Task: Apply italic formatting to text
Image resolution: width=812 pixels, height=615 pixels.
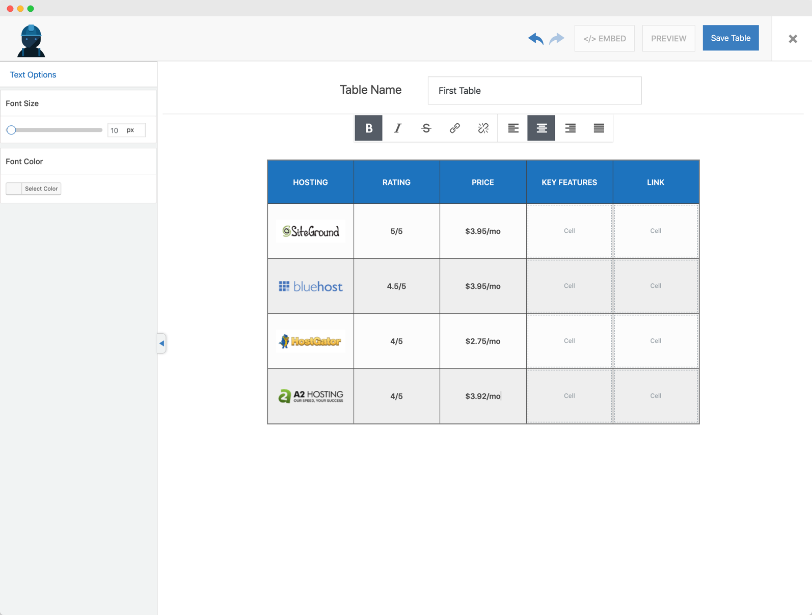Action: pos(397,128)
